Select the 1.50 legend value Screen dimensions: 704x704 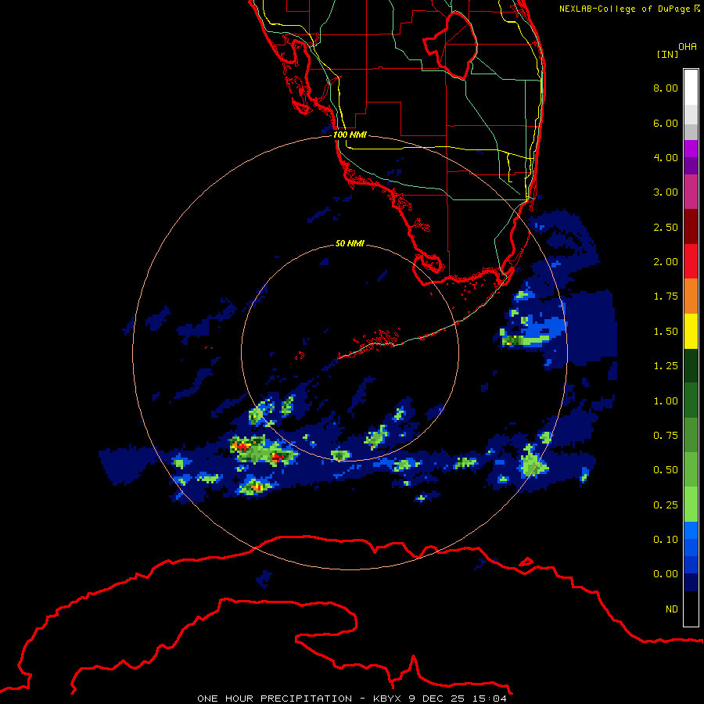(666, 332)
